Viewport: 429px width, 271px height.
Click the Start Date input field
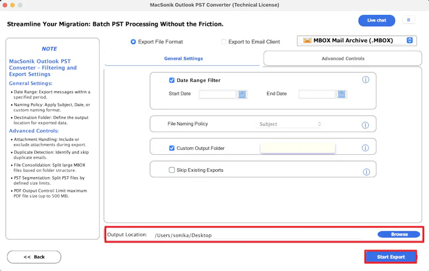217,94
